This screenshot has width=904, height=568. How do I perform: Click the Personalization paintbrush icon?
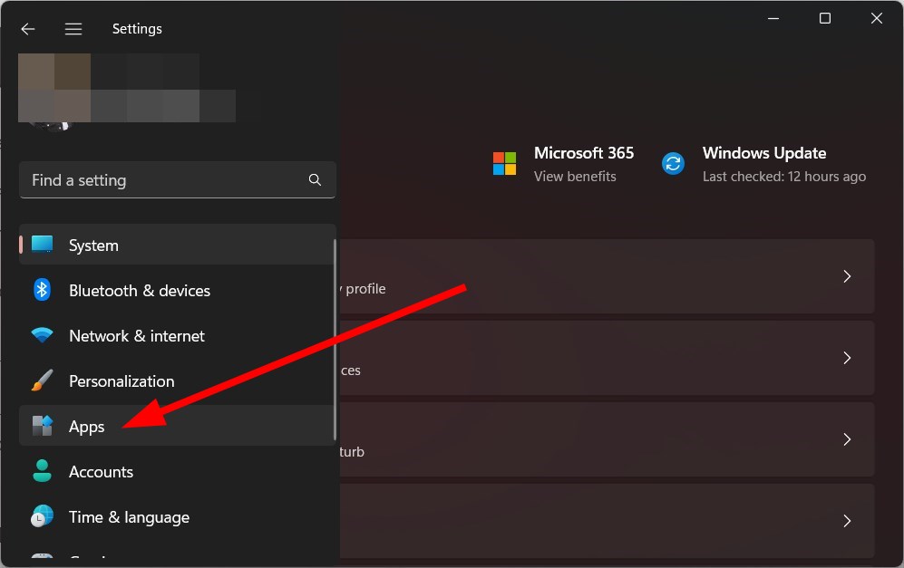pyautogui.click(x=42, y=380)
